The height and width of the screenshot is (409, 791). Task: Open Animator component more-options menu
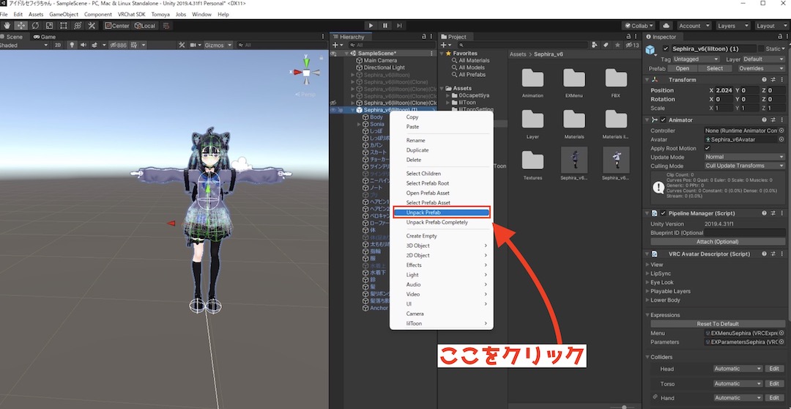tap(781, 120)
